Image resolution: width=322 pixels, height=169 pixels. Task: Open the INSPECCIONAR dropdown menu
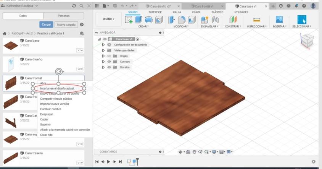(x=257, y=26)
